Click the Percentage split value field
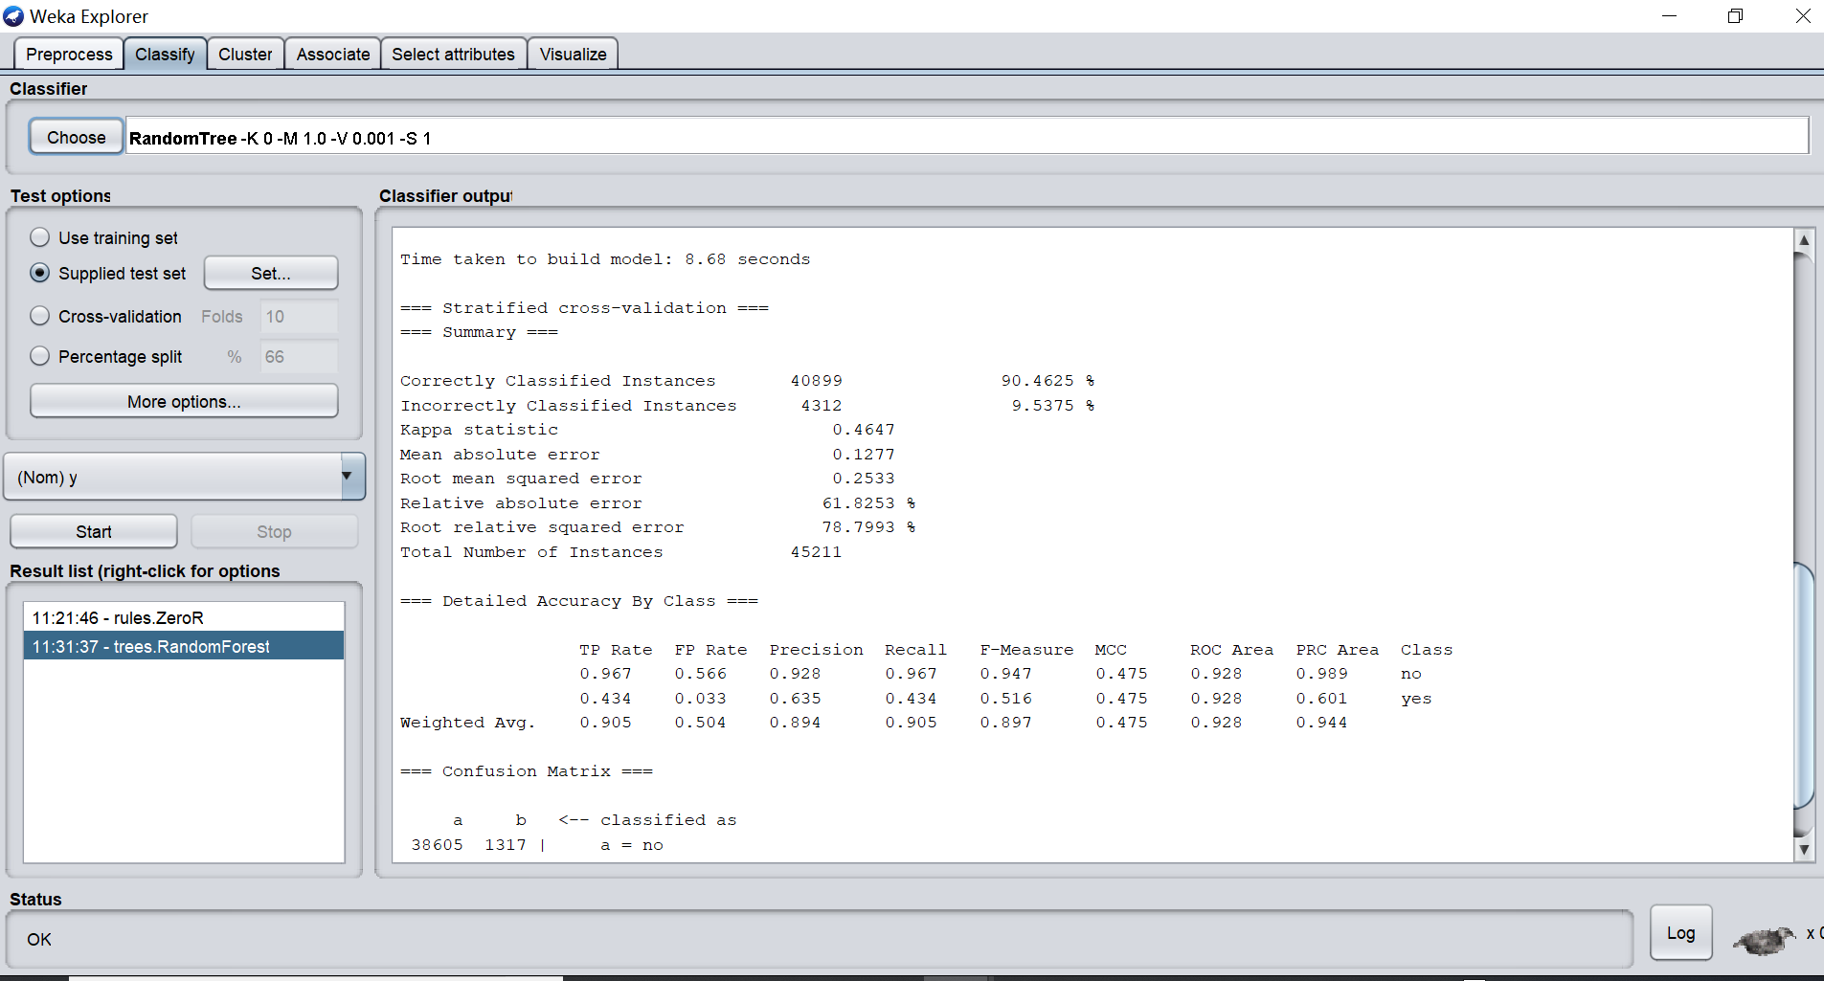The image size is (1824, 981). point(299,356)
